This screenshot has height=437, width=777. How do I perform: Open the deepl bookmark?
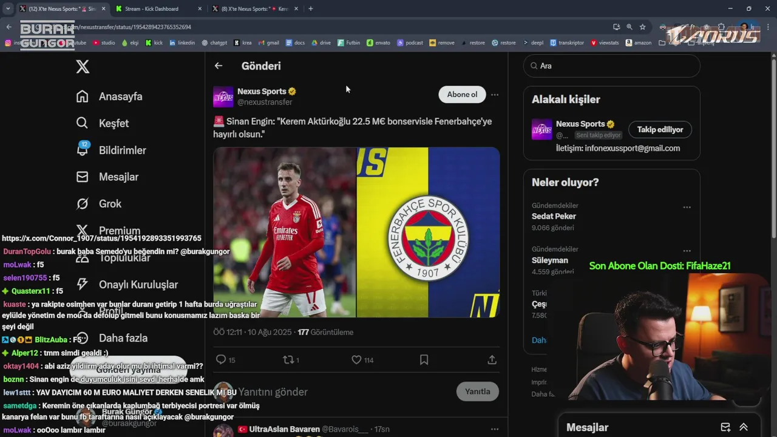[533, 42]
